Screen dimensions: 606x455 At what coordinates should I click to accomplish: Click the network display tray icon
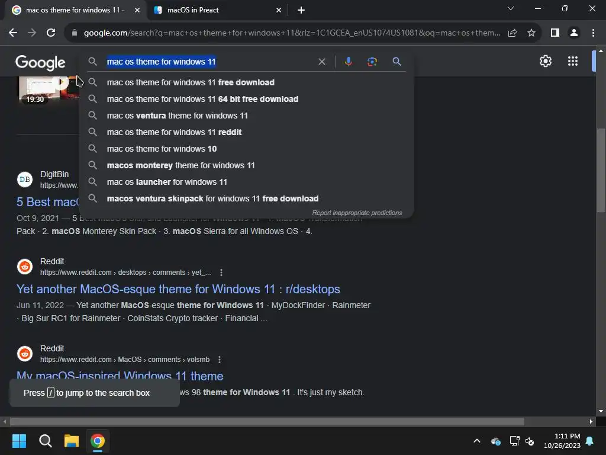[514, 441]
